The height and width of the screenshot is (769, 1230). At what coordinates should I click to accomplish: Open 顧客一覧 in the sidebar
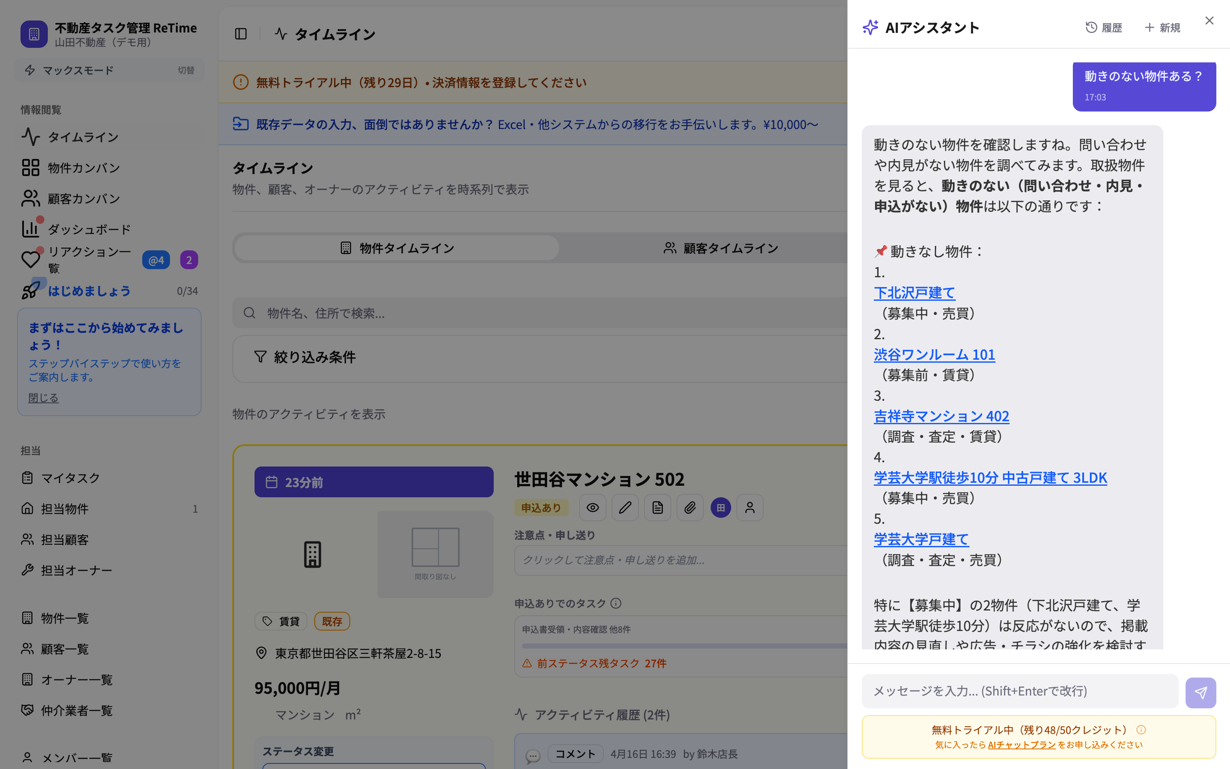click(109, 649)
